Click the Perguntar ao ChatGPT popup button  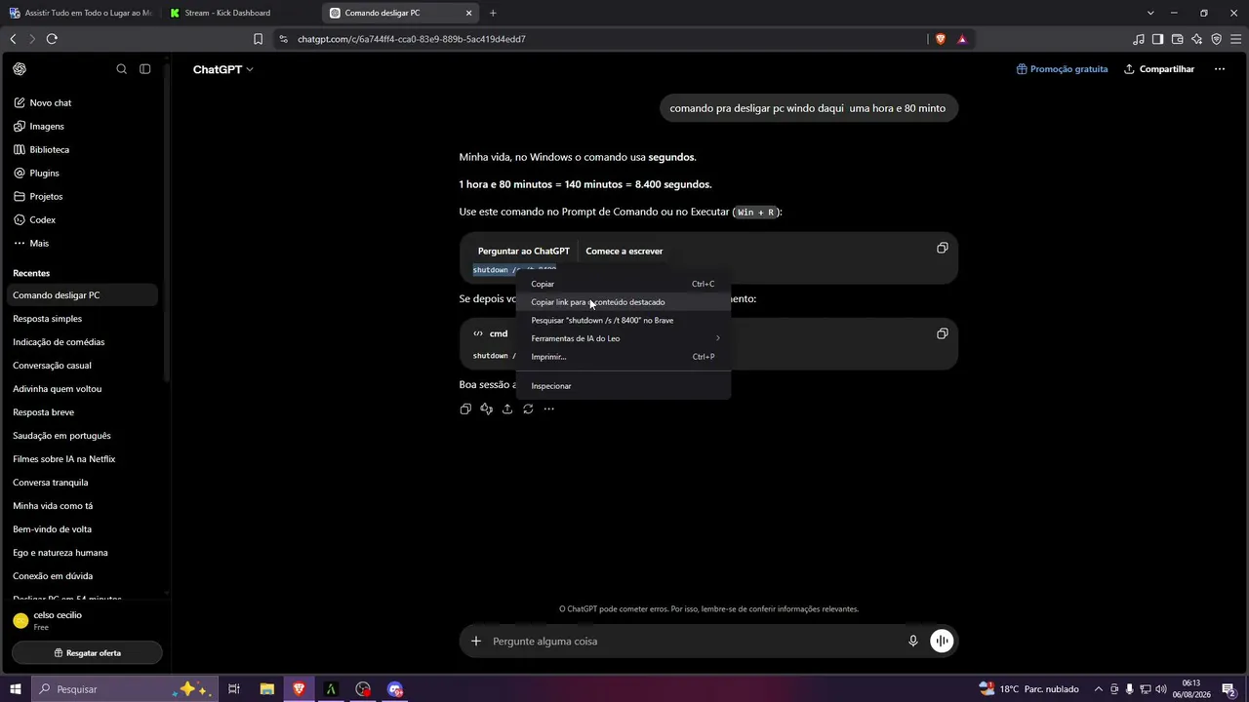(x=523, y=251)
